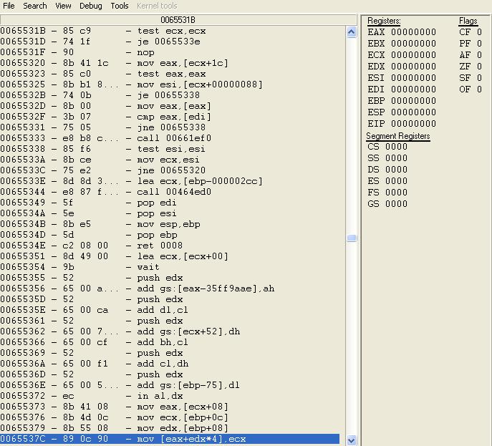
Task: Click the disassembly scrollbar thumb
Action: coord(351,238)
